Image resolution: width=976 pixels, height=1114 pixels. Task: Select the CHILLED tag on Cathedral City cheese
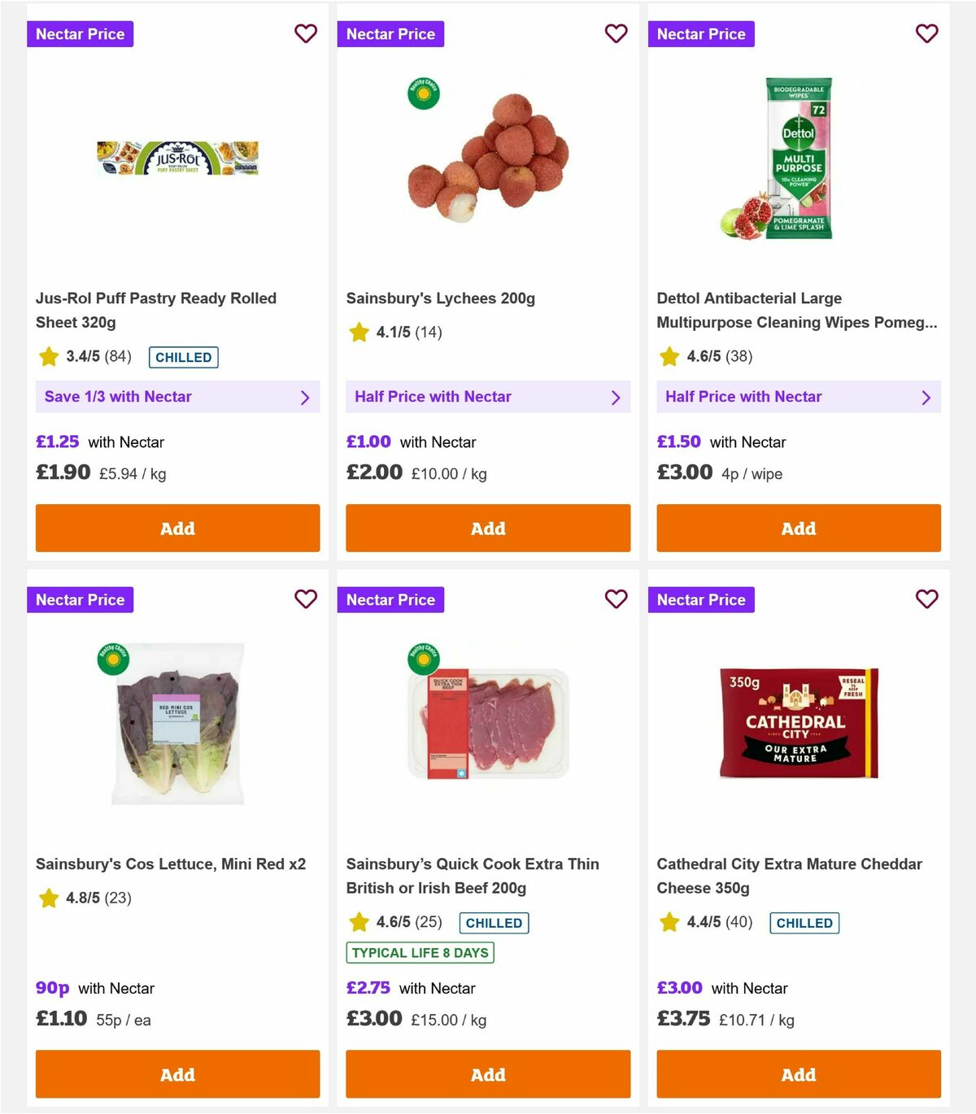click(x=804, y=923)
